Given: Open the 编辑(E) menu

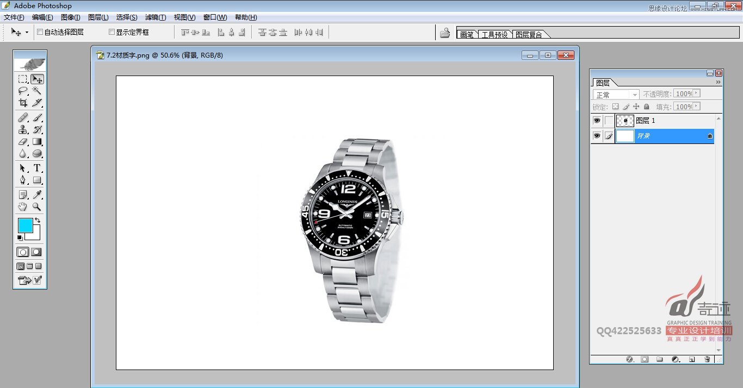Looking at the screenshot, I should click(42, 17).
